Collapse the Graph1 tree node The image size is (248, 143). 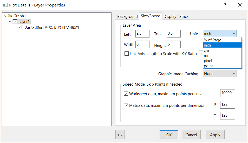click(5, 16)
